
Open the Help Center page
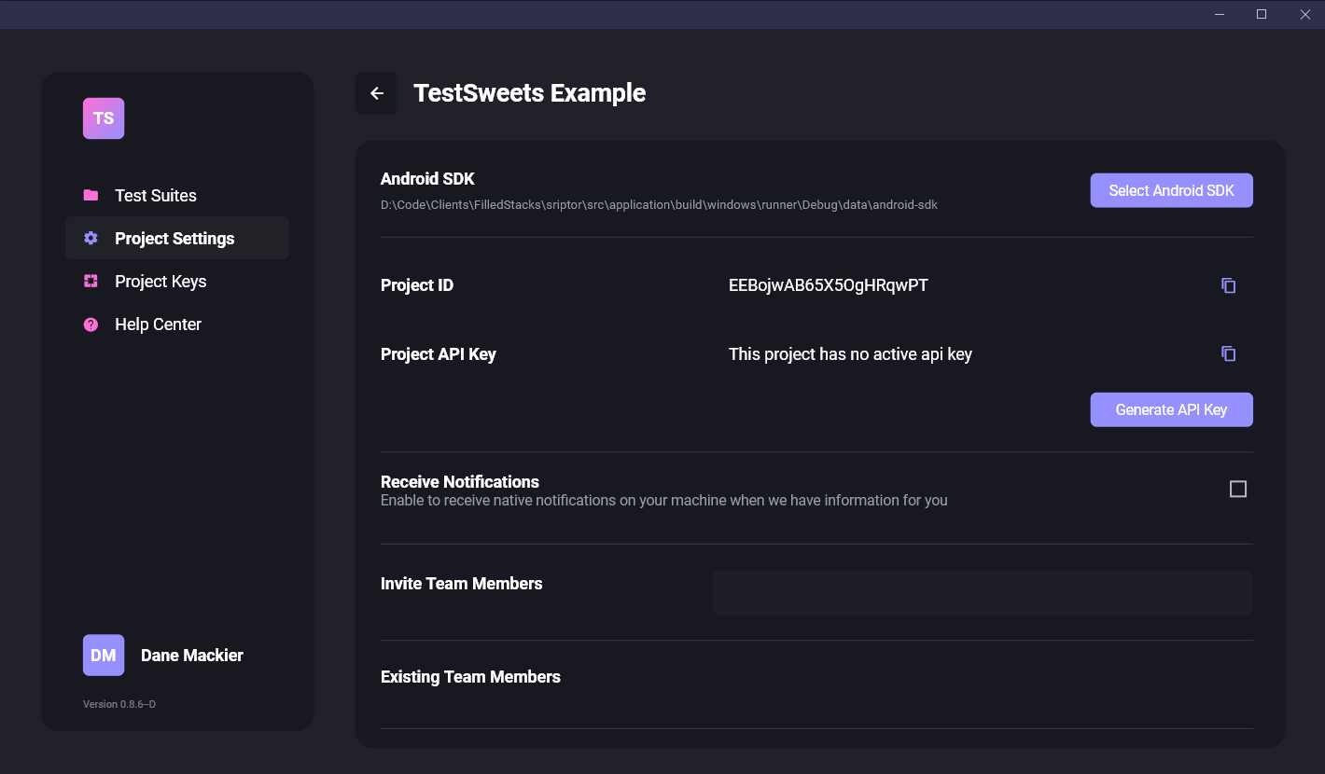[158, 325]
